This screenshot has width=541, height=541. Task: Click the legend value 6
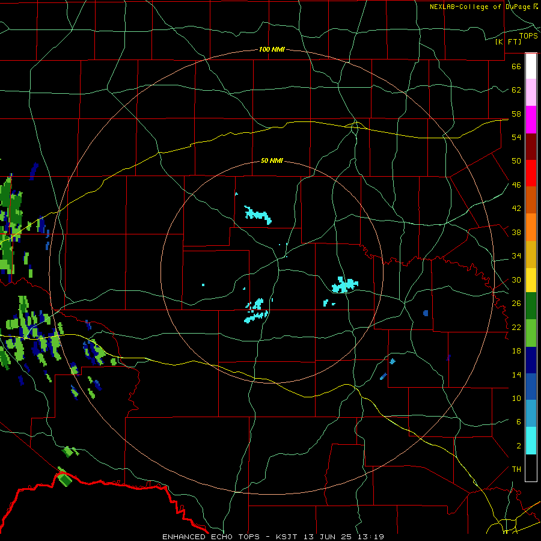coord(519,422)
